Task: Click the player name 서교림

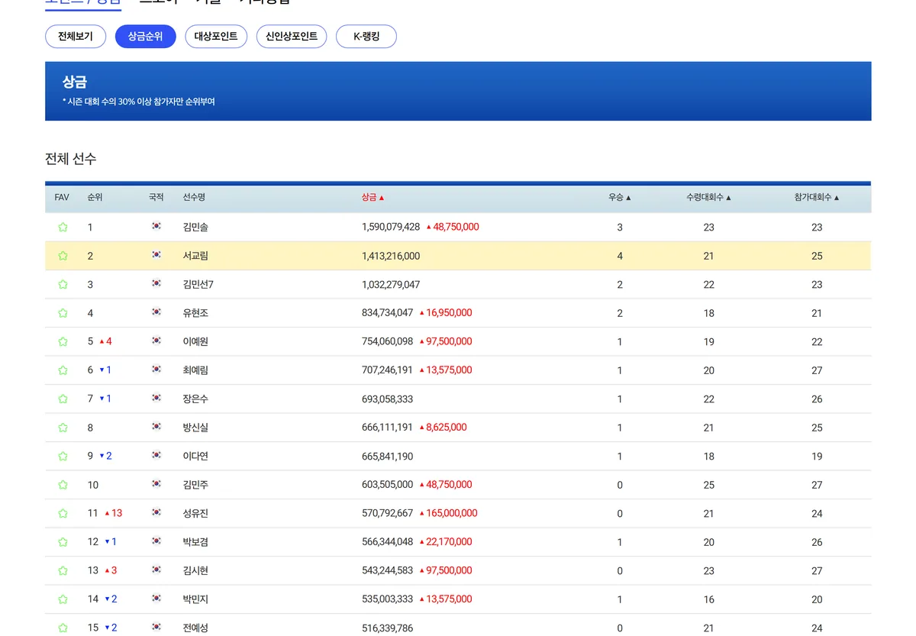Action: (195, 256)
